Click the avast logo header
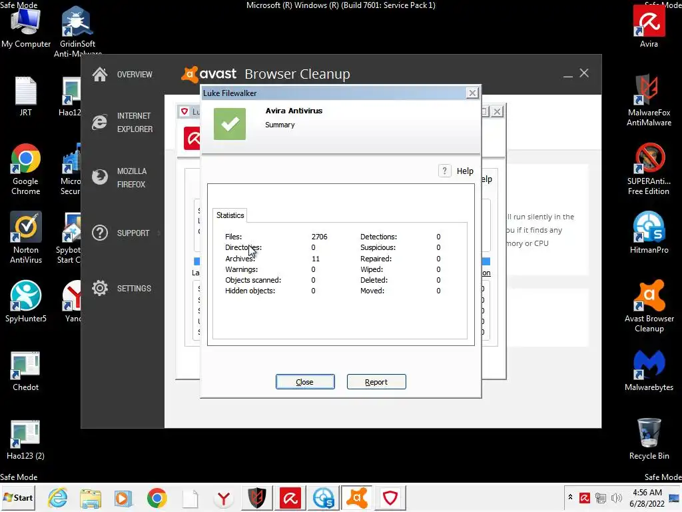Screen dimensions: 682x512 coord(209,74)
